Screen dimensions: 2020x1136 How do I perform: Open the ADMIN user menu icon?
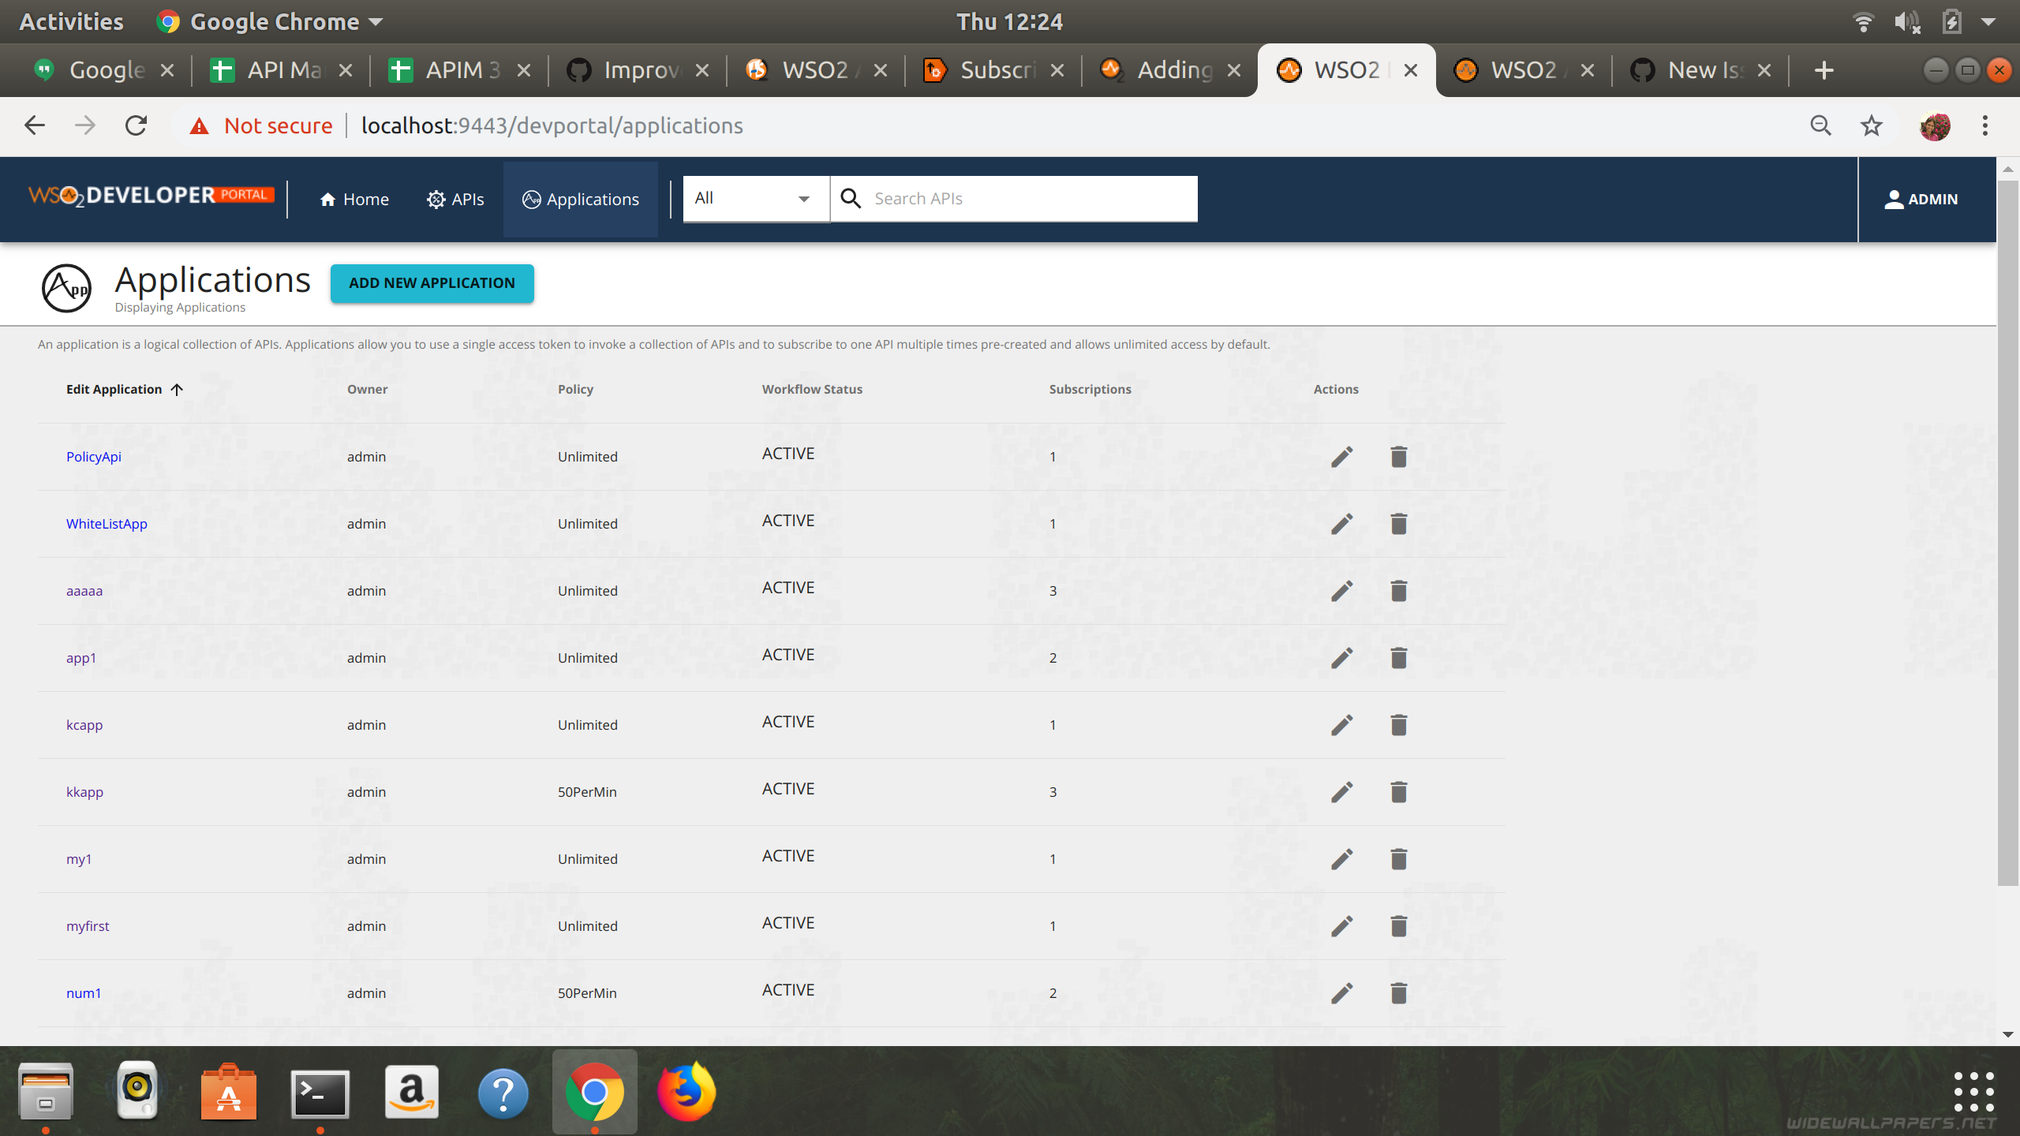(x=1894, y=199)
